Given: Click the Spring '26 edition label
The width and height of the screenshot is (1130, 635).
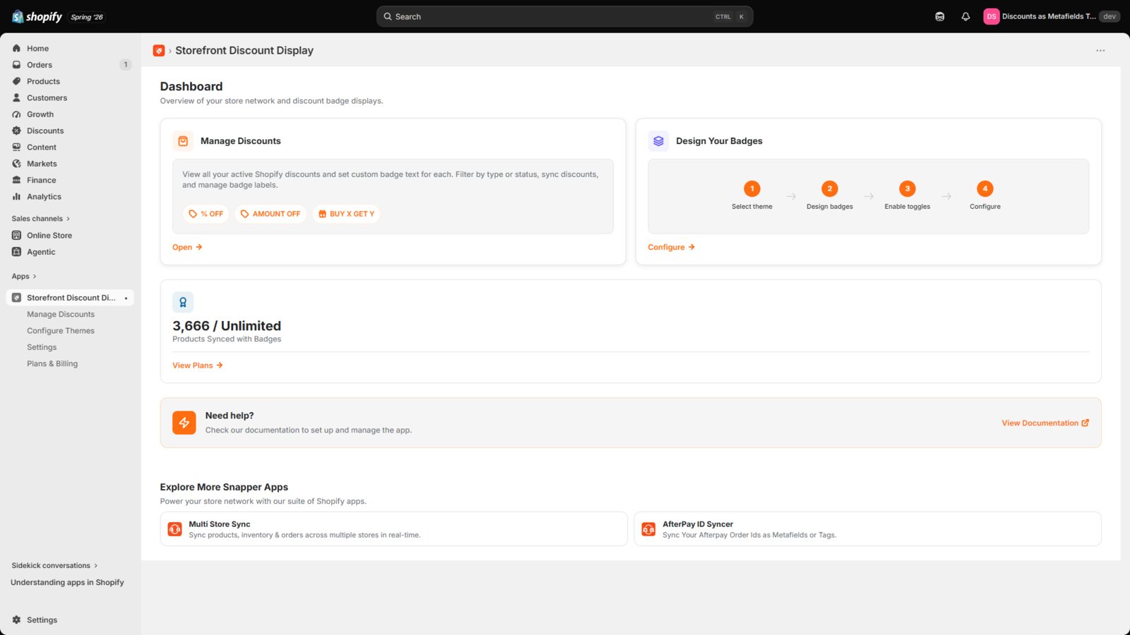Looking at the screenshot, I should [87, 17].
